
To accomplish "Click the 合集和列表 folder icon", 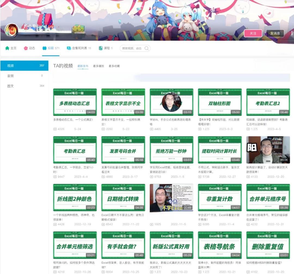I will click(69, 48).
